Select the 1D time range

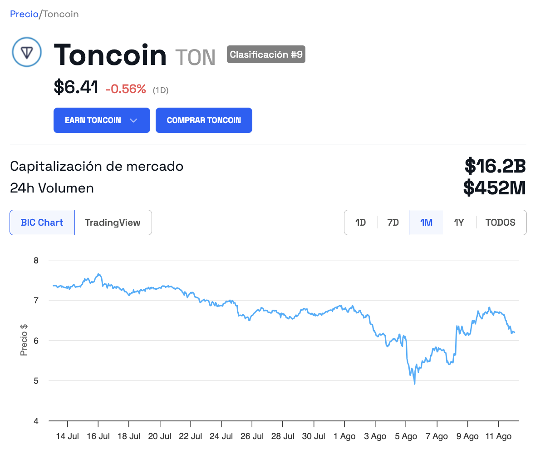pyautogui.click(x=361, y=223)
